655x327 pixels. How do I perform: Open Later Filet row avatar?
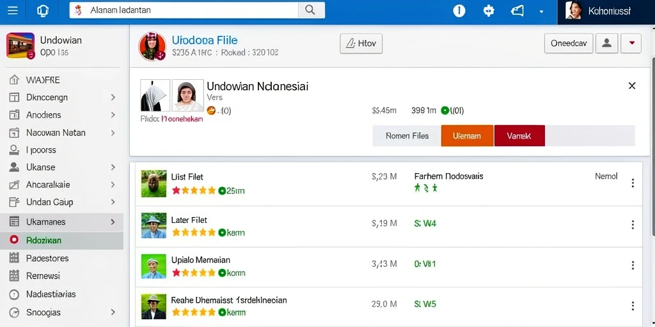point(154,225)
